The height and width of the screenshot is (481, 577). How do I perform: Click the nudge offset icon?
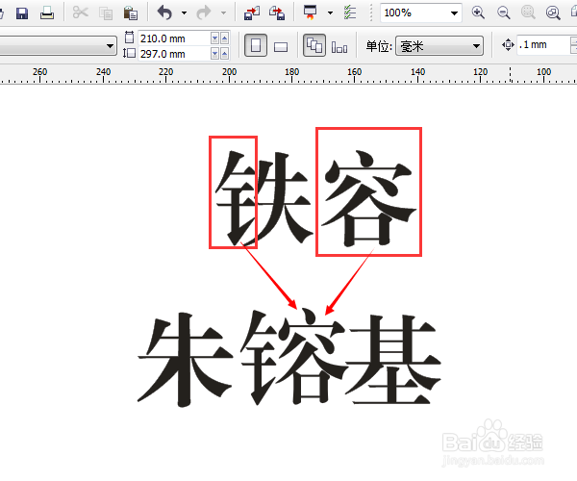click(x=508, y=45)
